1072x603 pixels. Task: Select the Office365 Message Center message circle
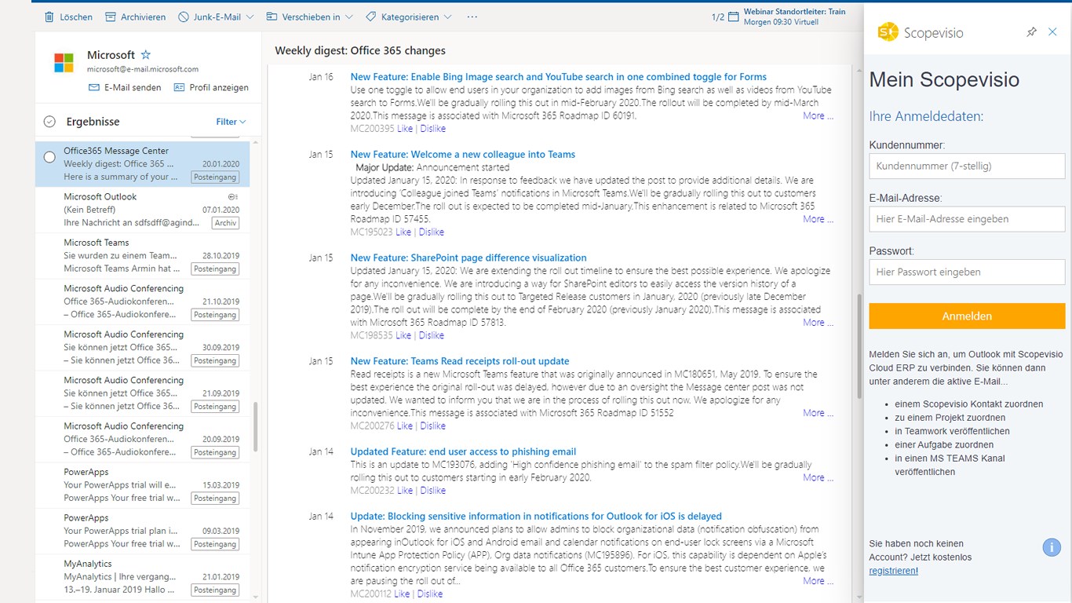pos(49,158)
